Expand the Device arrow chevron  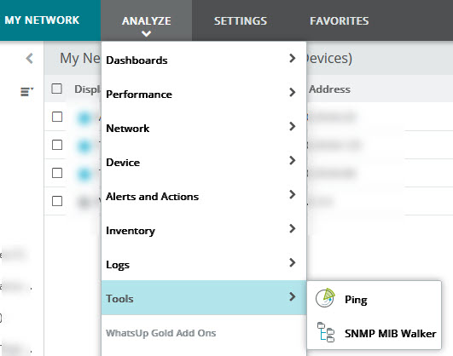(292, 160)
